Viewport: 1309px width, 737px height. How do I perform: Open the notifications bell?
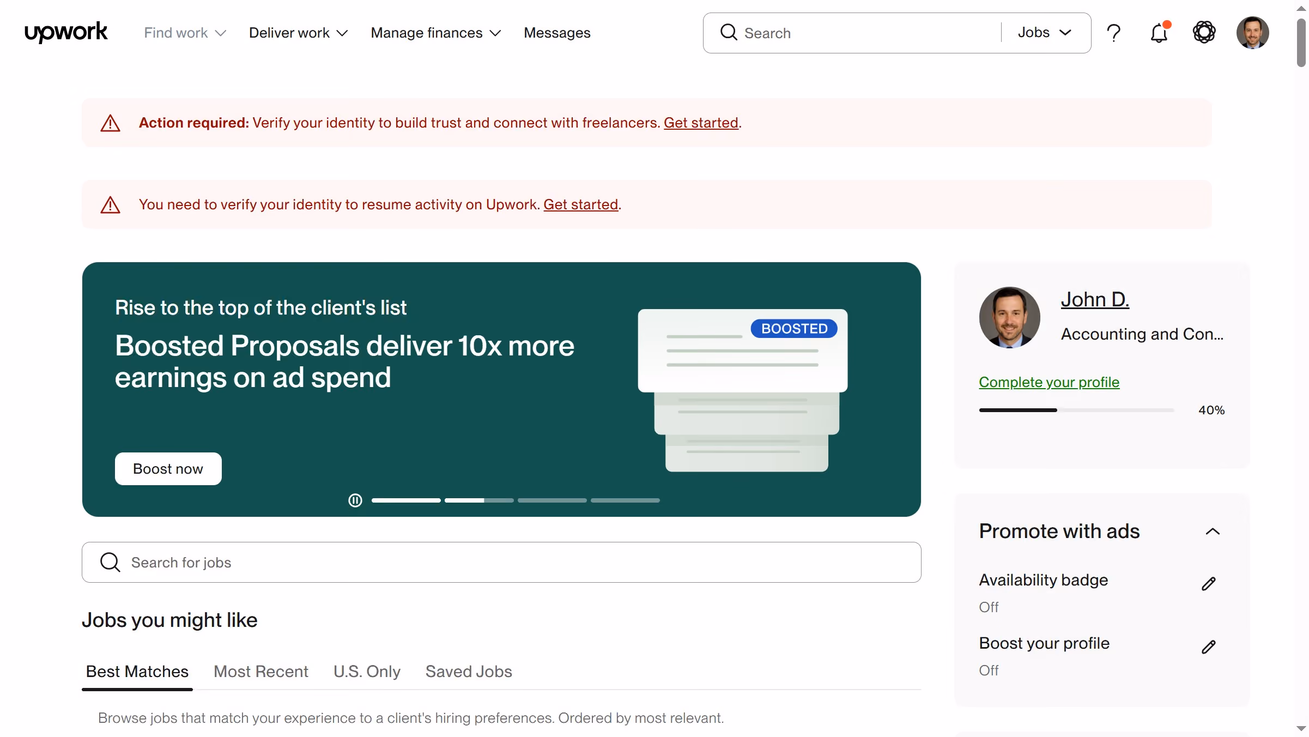click(x=1159, y=33)
